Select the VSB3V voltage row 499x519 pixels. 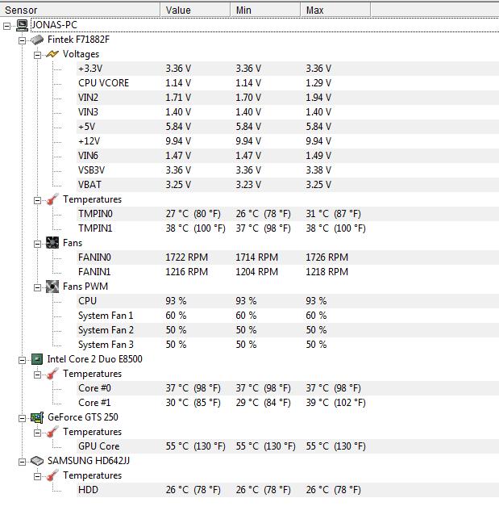pos(288,170)
